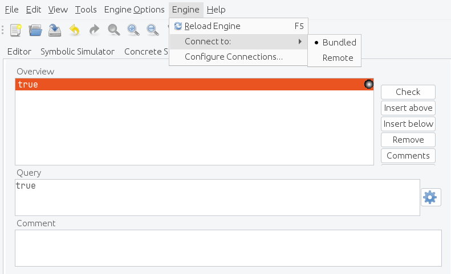Open the Tools menu

coord(86,10)
